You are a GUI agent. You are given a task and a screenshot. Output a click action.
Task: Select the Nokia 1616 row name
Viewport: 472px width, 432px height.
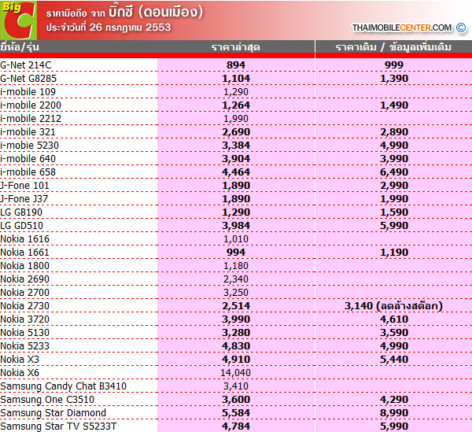click(x=24, y=239)
